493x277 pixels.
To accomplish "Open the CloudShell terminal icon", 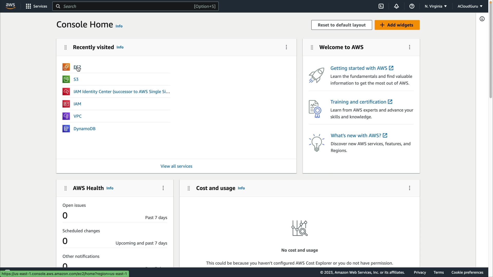I will 381,6.
